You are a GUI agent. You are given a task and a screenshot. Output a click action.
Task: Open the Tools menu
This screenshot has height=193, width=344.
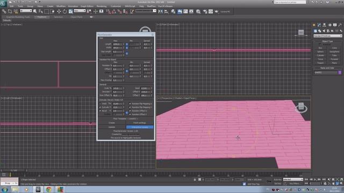[20, 6]
